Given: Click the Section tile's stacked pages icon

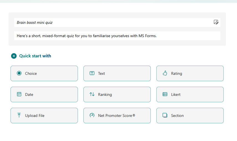Looking at the screenshot, I should [165, 116].
